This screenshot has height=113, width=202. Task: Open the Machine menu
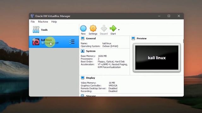[x=43, y=22]
